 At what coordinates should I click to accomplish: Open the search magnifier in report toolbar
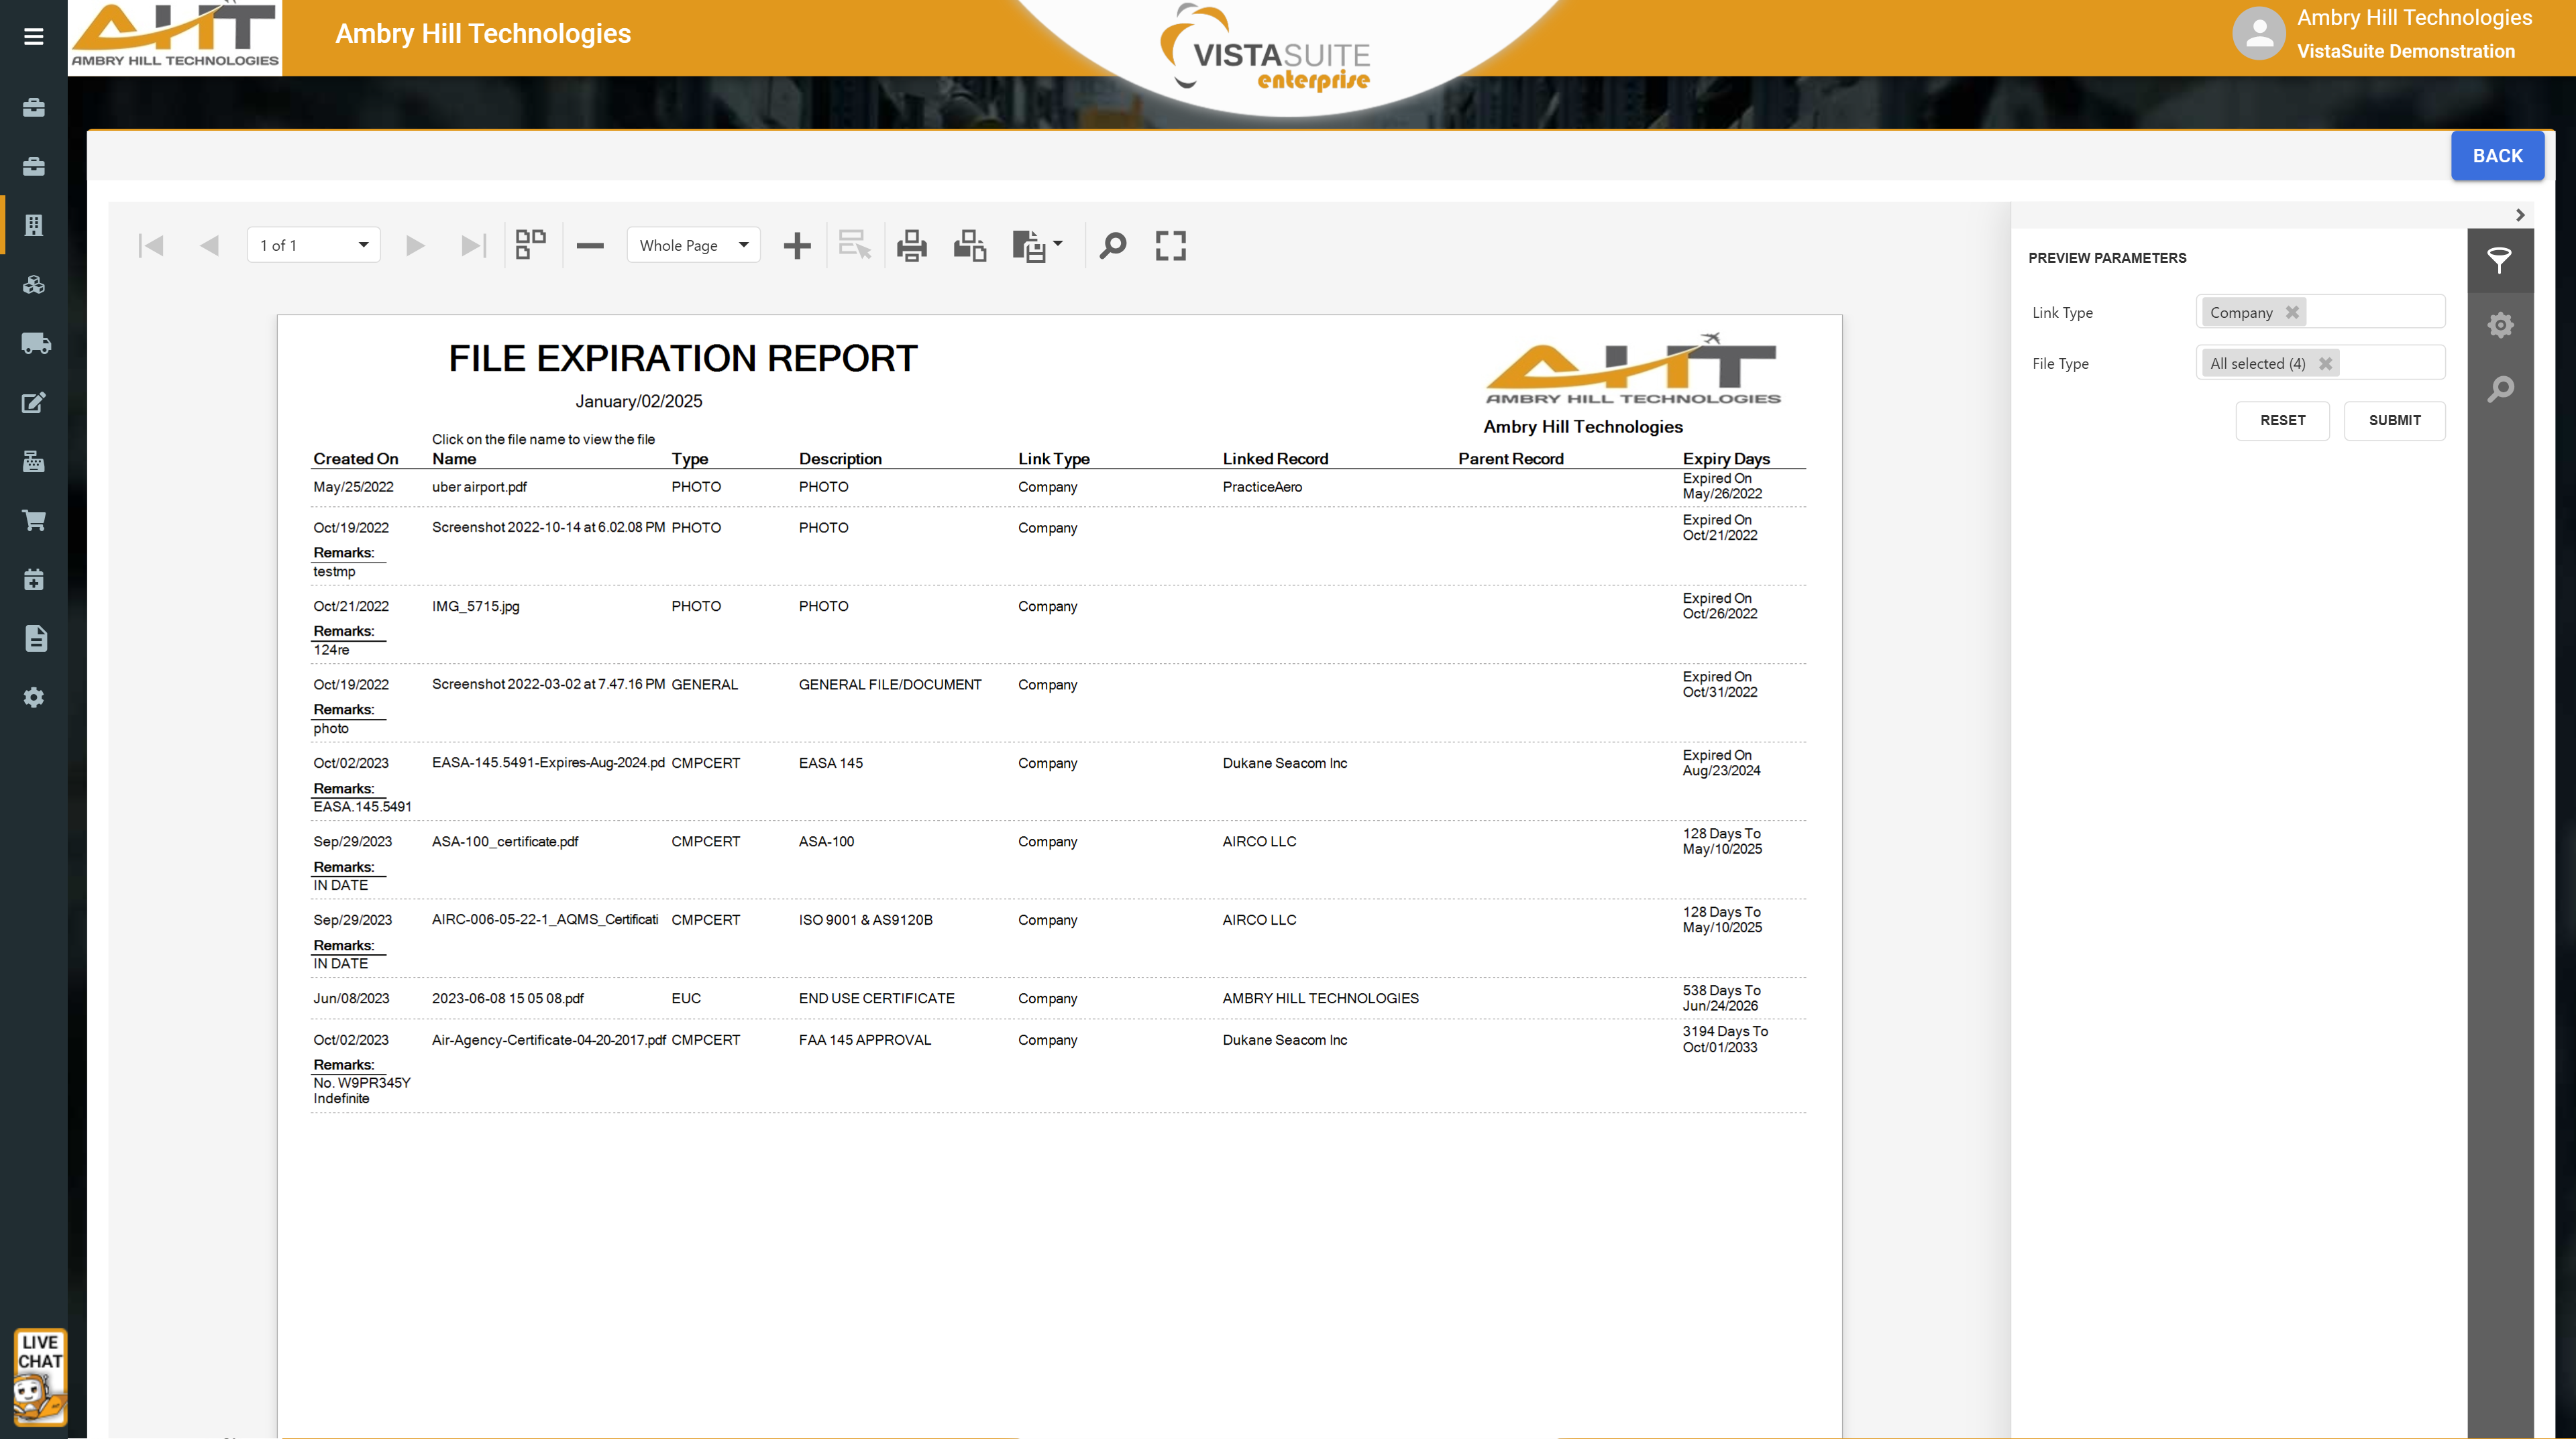click(1112, 246)
